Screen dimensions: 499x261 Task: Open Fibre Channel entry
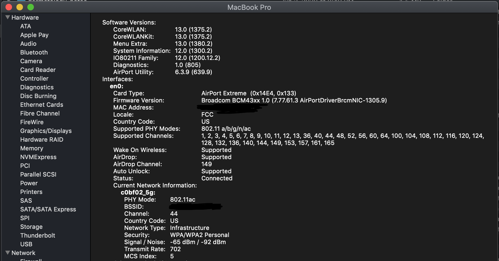coord(40,113)
